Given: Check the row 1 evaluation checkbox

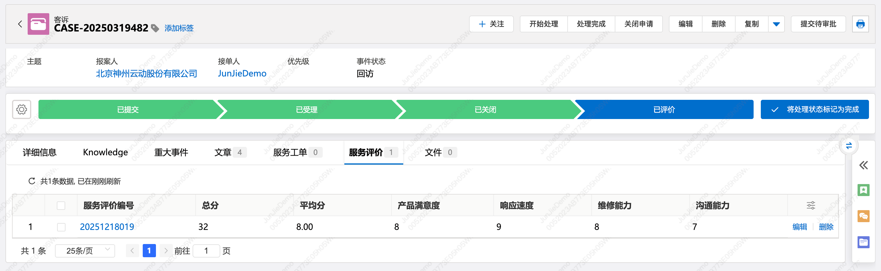Looking at the screenshot, I should (61, 227).
